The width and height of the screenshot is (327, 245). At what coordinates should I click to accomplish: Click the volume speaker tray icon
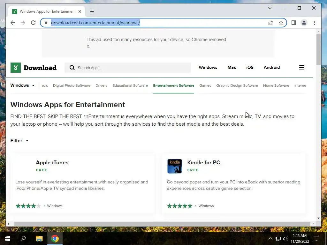coord(285,239)
